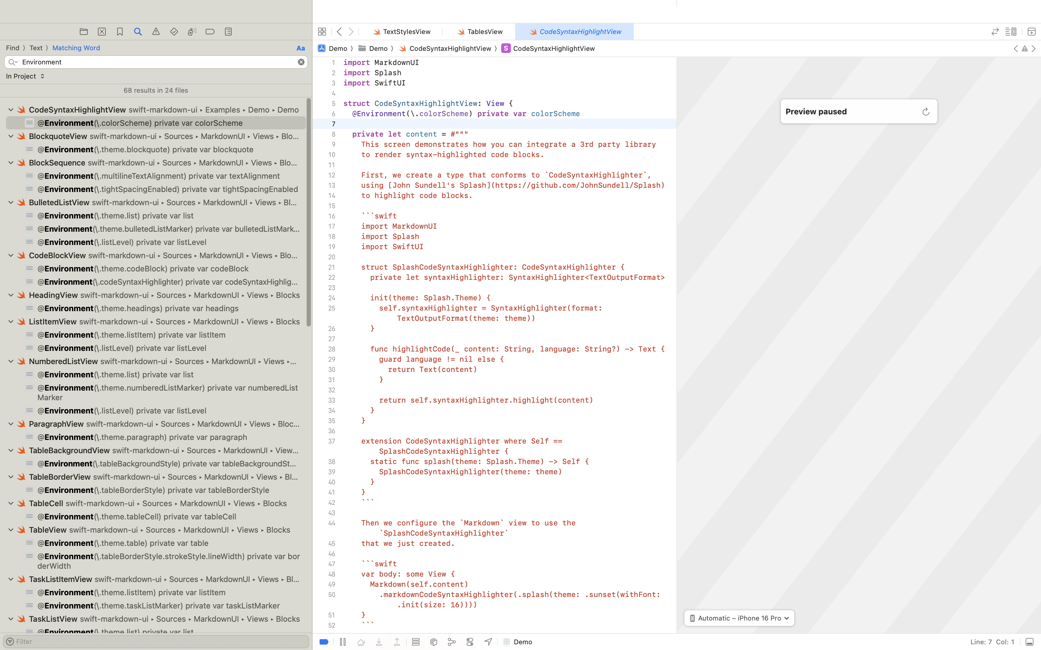This screenshot has height=650, width=1041.
Task: Toggle breakpoints activation in debug bar
Action: (x=324, y=642)
